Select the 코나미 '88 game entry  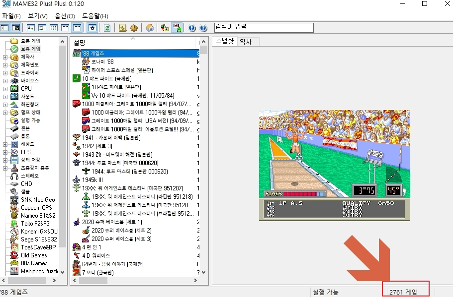click(102, 61)
